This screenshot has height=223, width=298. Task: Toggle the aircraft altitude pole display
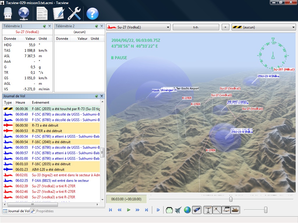(208, 210)
